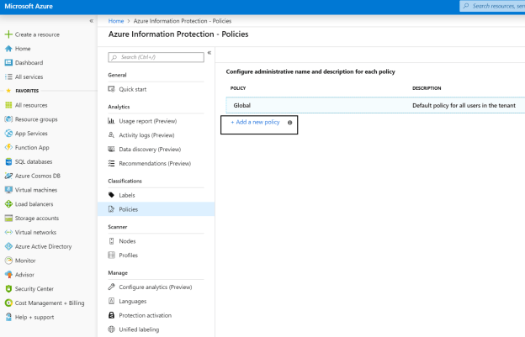Open the Security Center shield icon
This screenshot has width=525, height=337.
pos(8,289)
